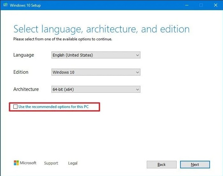Click the maximize button in the title bar
This screenshot has width=223, height=176.
(201, 5)
